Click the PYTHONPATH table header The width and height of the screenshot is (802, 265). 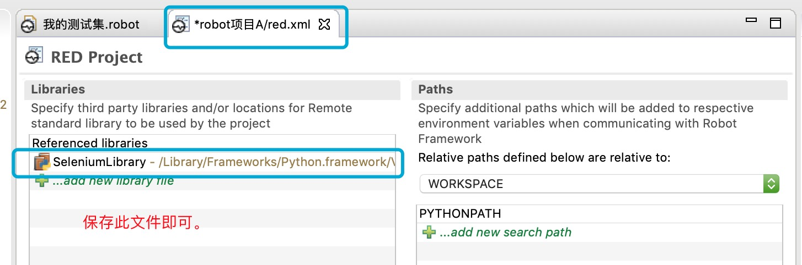click(460, 213)
